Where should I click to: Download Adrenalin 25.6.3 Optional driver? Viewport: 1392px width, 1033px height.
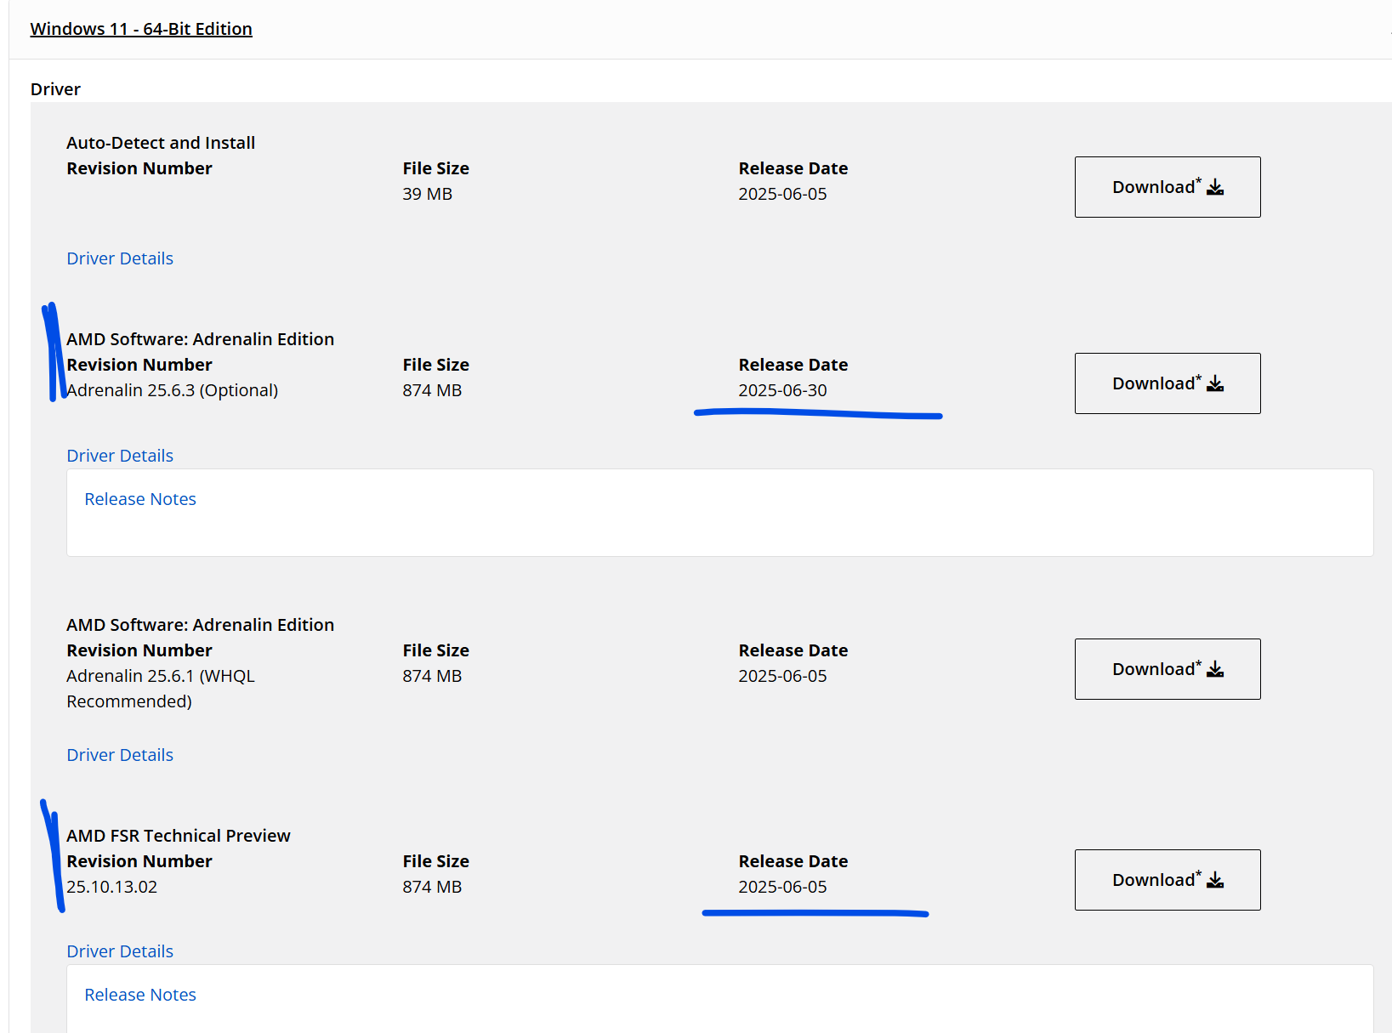pos(1167,383)
